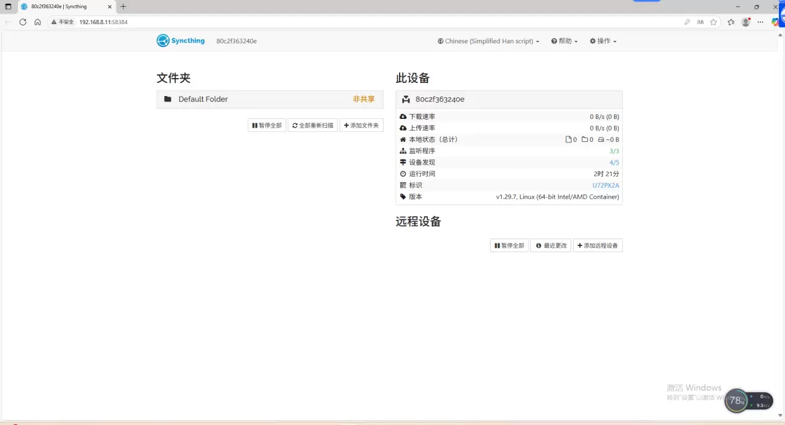Pause all remote devices with 暂停全部
The height and width of the screenshot is (425, 785).
[509, 246]
